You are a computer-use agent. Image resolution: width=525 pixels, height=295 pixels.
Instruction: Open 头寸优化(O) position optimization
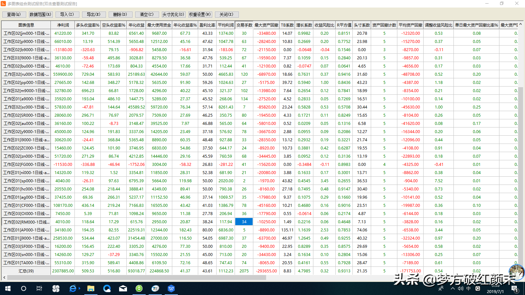174,14
